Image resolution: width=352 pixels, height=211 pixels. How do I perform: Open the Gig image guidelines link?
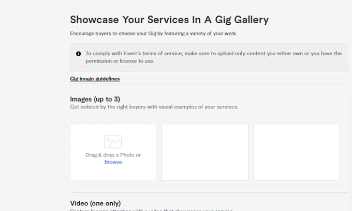(95, 79)
